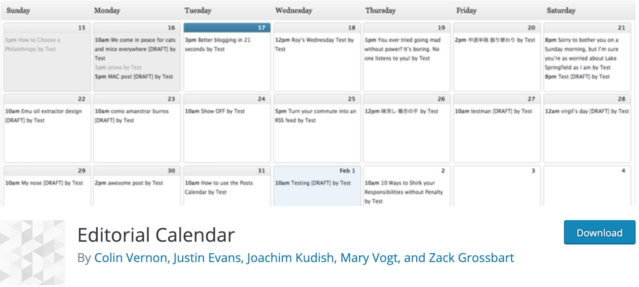The image size is (639, 287).
Task: Select 'Emu oil extractor design' draft post
Action: click(x=43, y=116)
